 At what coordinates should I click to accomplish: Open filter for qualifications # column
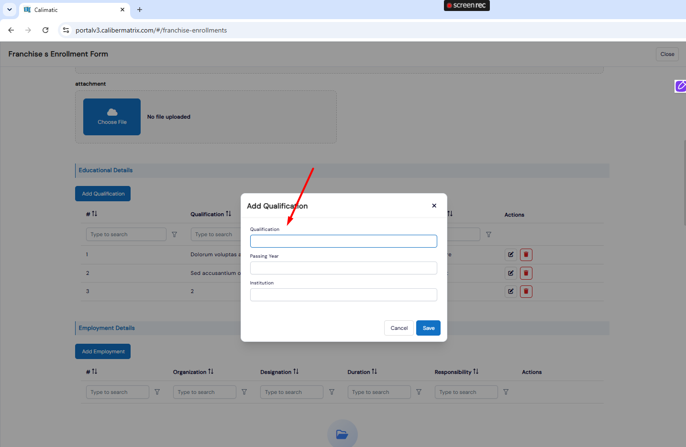[x=175, y=234]
